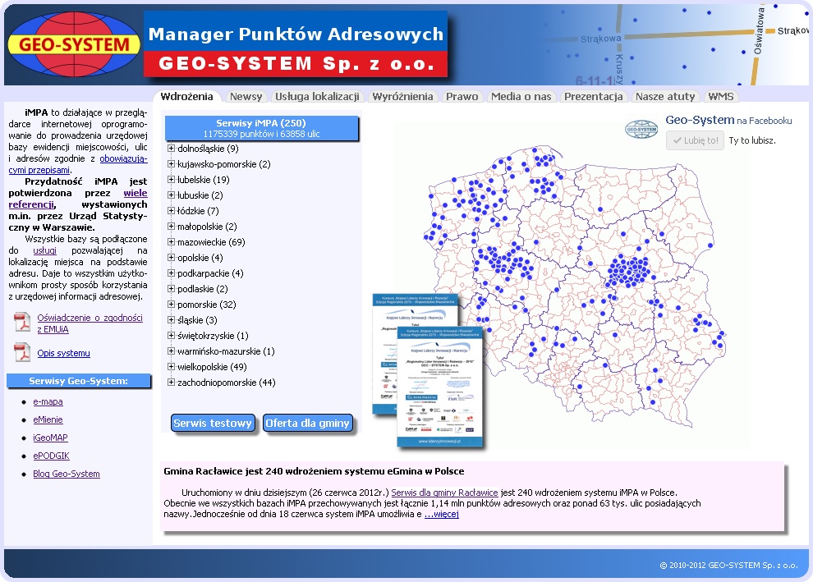The height and width of the screenshot is (582, 813).
Task: Expand the warmińsko-mazurskie (1) node
Action: (171, 351)
